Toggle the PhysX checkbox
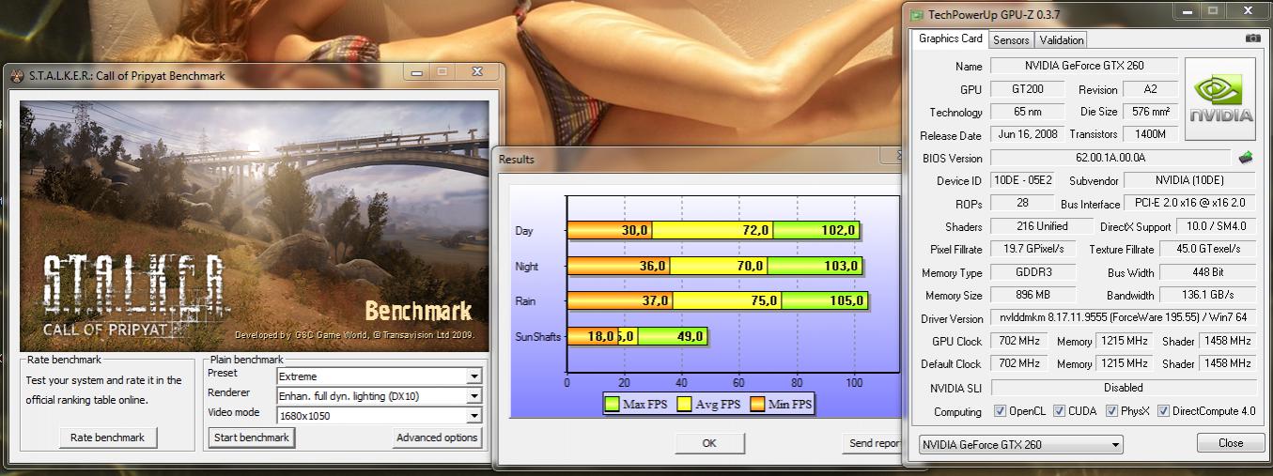Viewport: 1273px width, 476px height. (x=1112, y=411)
